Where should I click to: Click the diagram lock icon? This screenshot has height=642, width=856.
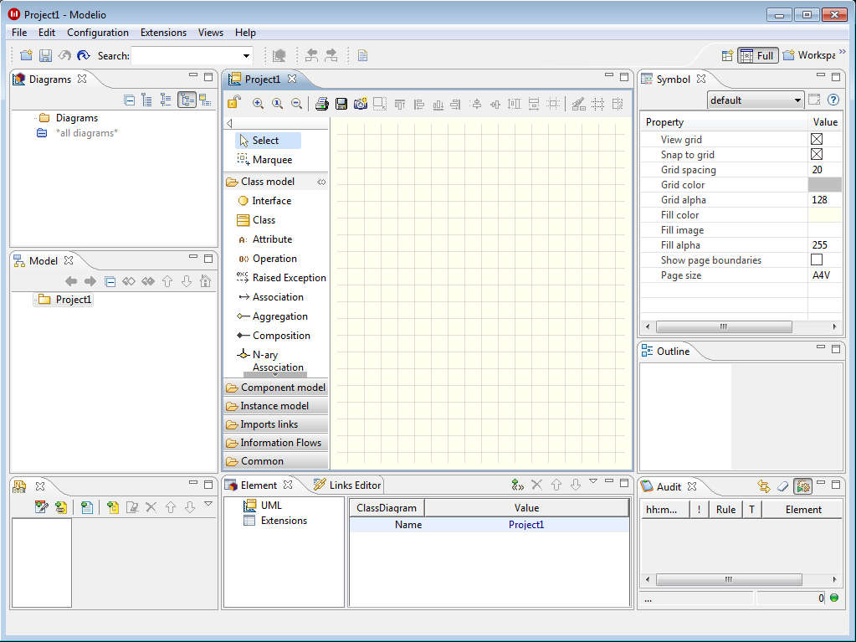click(x=235, y=104)
